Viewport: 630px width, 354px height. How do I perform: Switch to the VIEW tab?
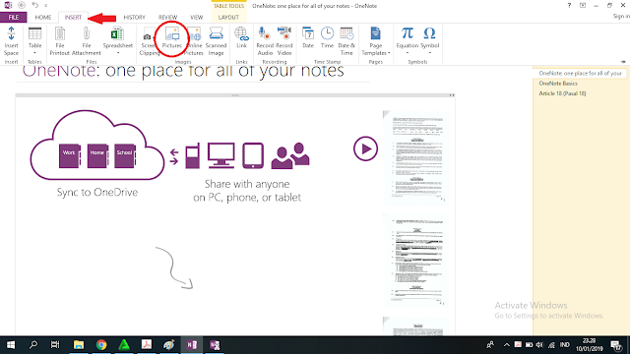pos(197,18)
